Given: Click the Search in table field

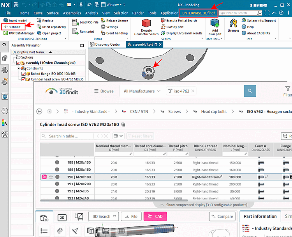Looking at the screenshot, I should [71, 136].
